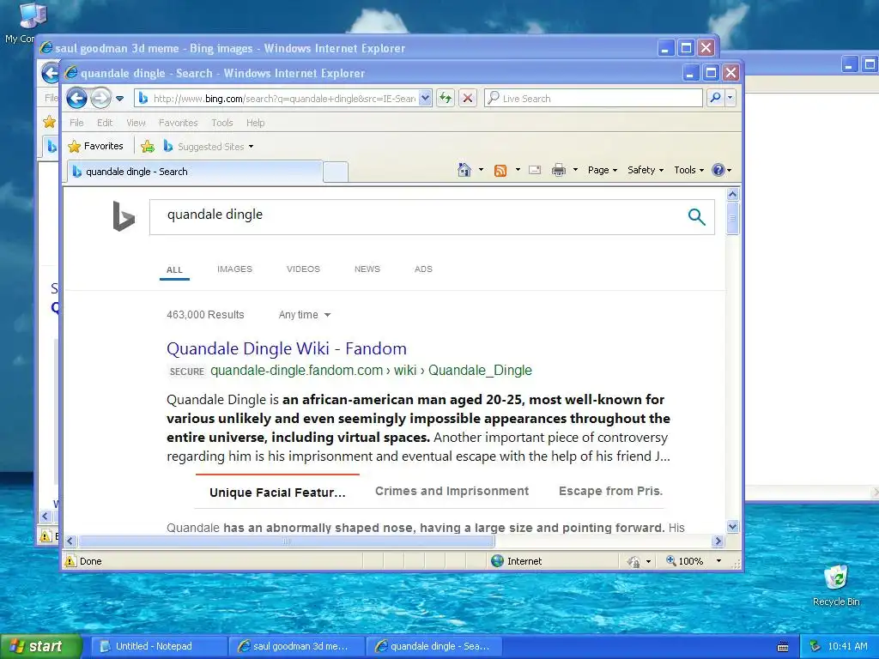Click the yellow warning icon in status bar
Image resolution: width=879 pixels, height=659 pixels.
pos(70,561)
